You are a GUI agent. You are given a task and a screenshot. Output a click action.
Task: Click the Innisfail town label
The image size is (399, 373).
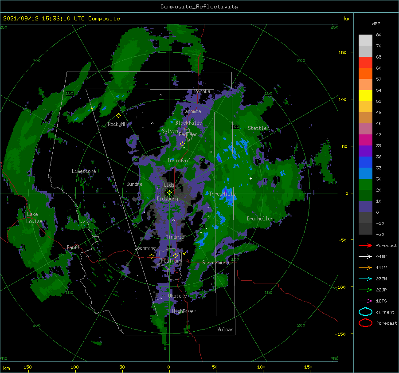pos(179,161)
